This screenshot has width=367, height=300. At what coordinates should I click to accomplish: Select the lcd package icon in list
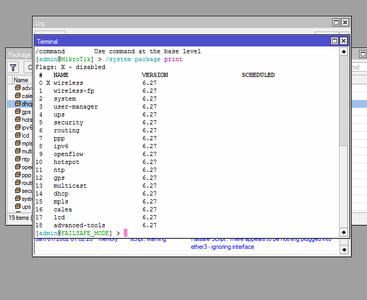pyautogui.click(x=17, y=136)
